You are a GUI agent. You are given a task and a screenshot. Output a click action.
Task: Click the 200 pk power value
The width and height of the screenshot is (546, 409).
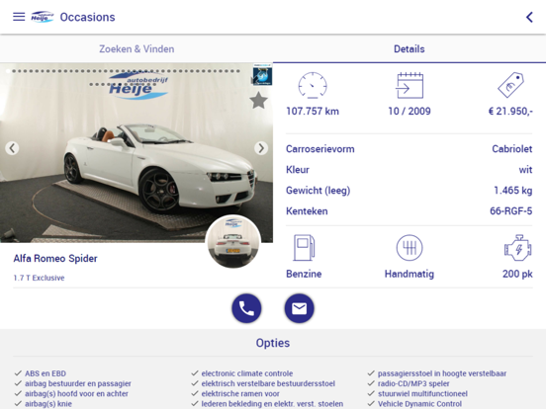[x=517, y=274]
